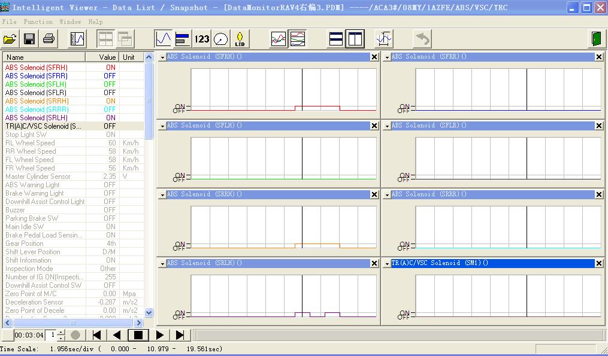
Task: Close the TR(A)C/VSC Solenoid (SM1) graph panel
Action: click(x=599, y=263)
